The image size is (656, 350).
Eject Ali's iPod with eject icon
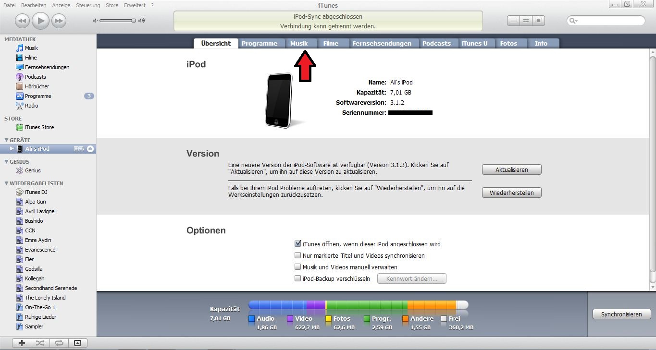[x=90, y=149]
